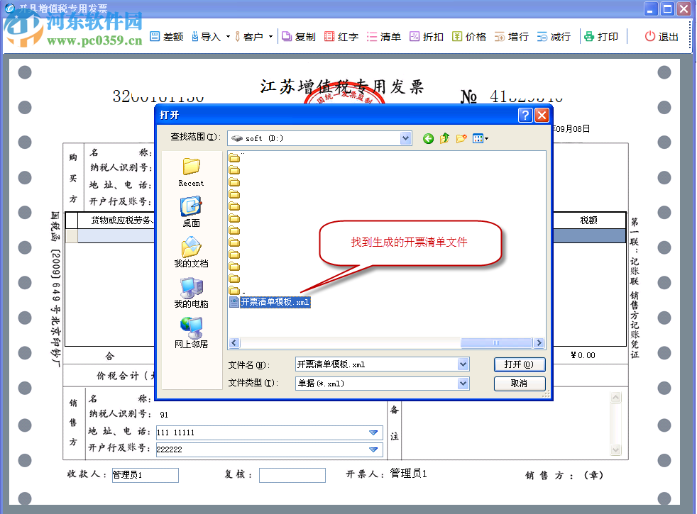697x514 pixels.
Task: Open the 文件类型 file type dropdown
Action: click(463, 383)
